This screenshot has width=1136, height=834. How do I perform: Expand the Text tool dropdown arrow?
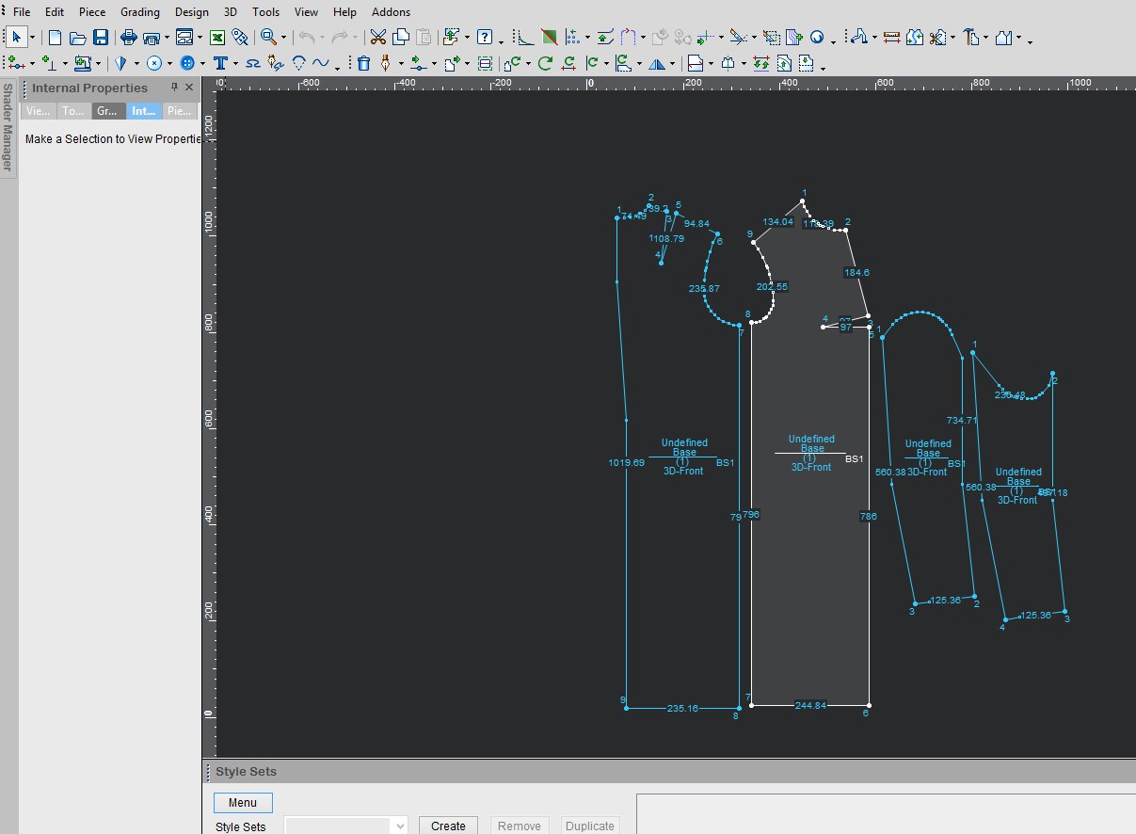coord(234,65)
